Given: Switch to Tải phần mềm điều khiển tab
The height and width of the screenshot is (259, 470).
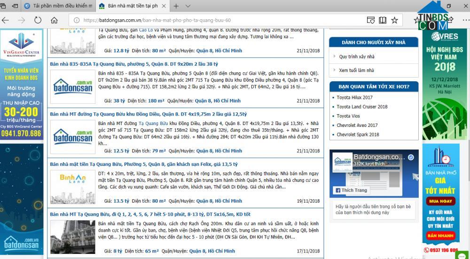Looking at the screenshot, I should click(61, 6).
